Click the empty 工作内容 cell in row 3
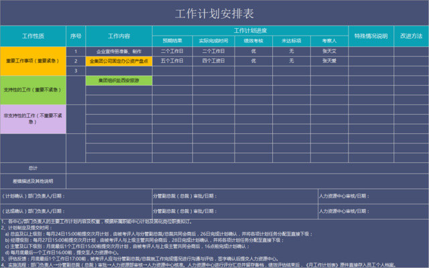 tap(119, 71)
